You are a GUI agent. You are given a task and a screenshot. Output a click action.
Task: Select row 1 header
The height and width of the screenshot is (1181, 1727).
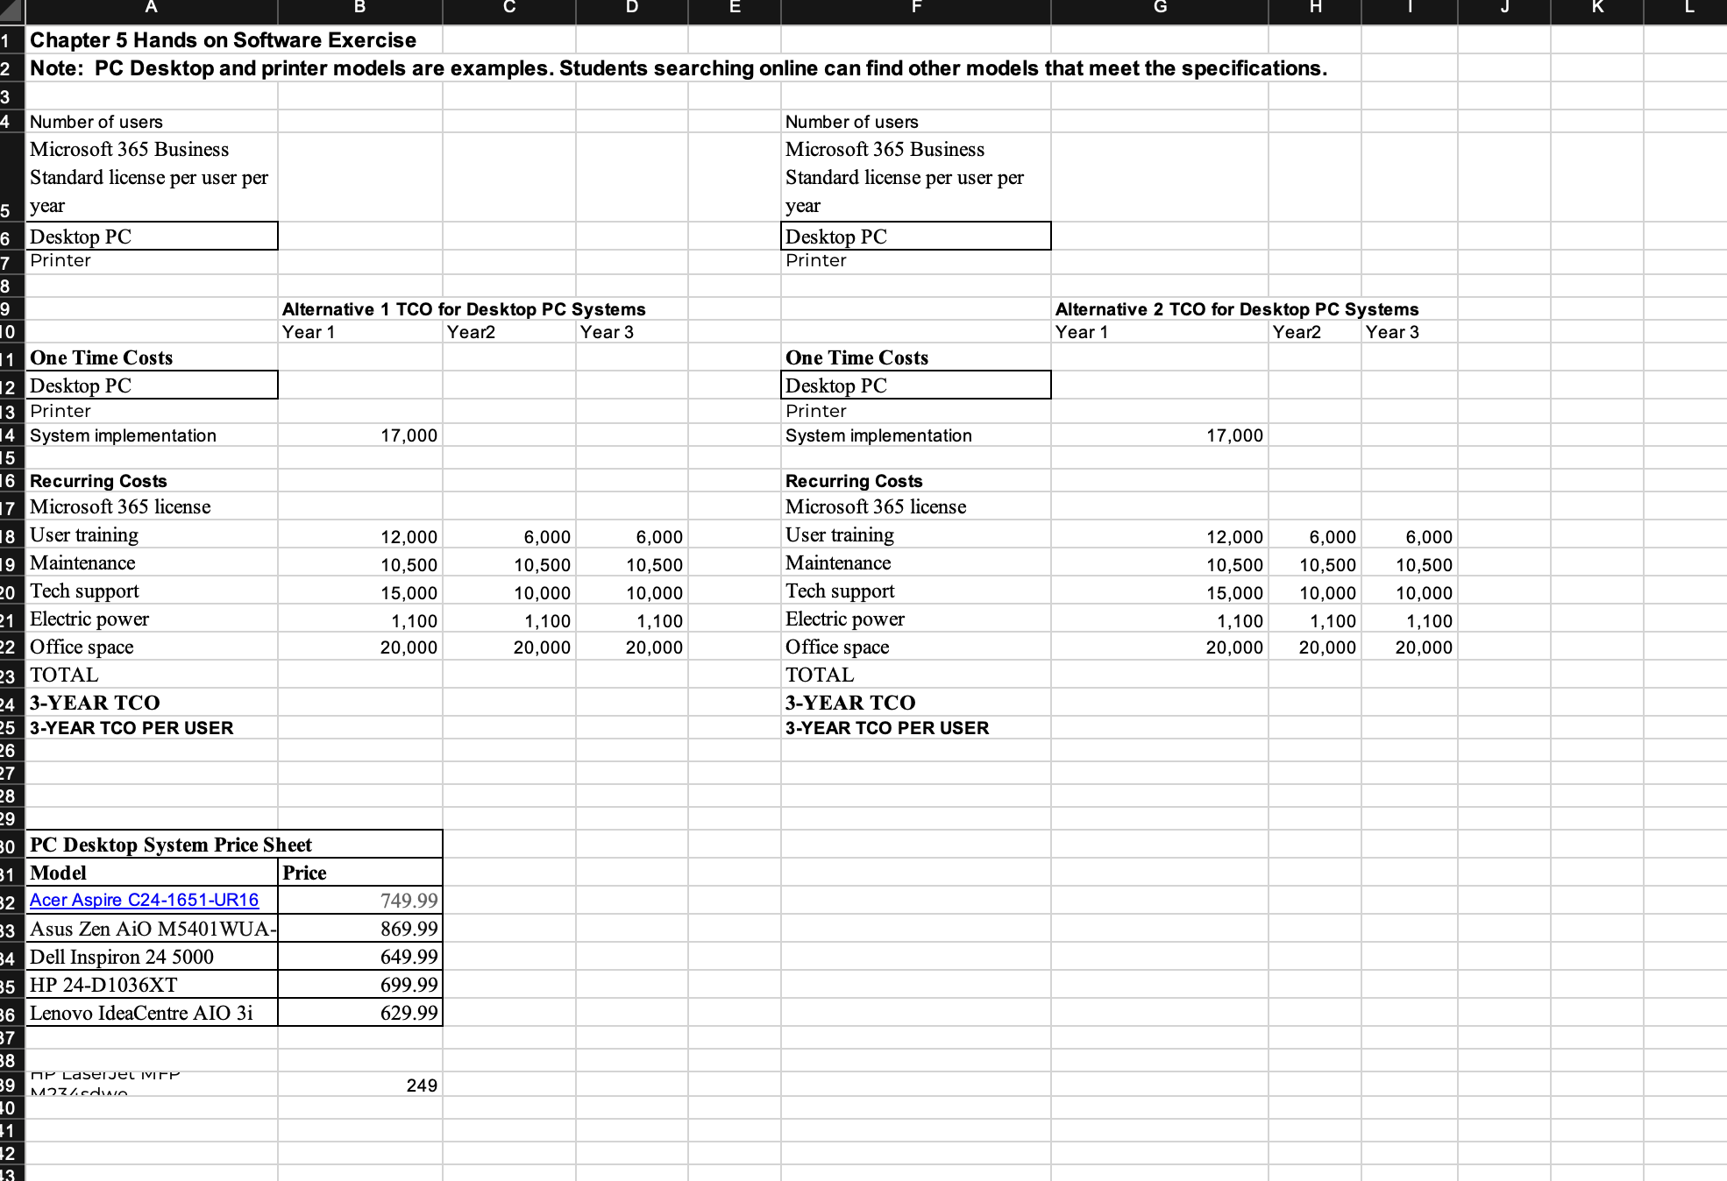pos(10,40)
